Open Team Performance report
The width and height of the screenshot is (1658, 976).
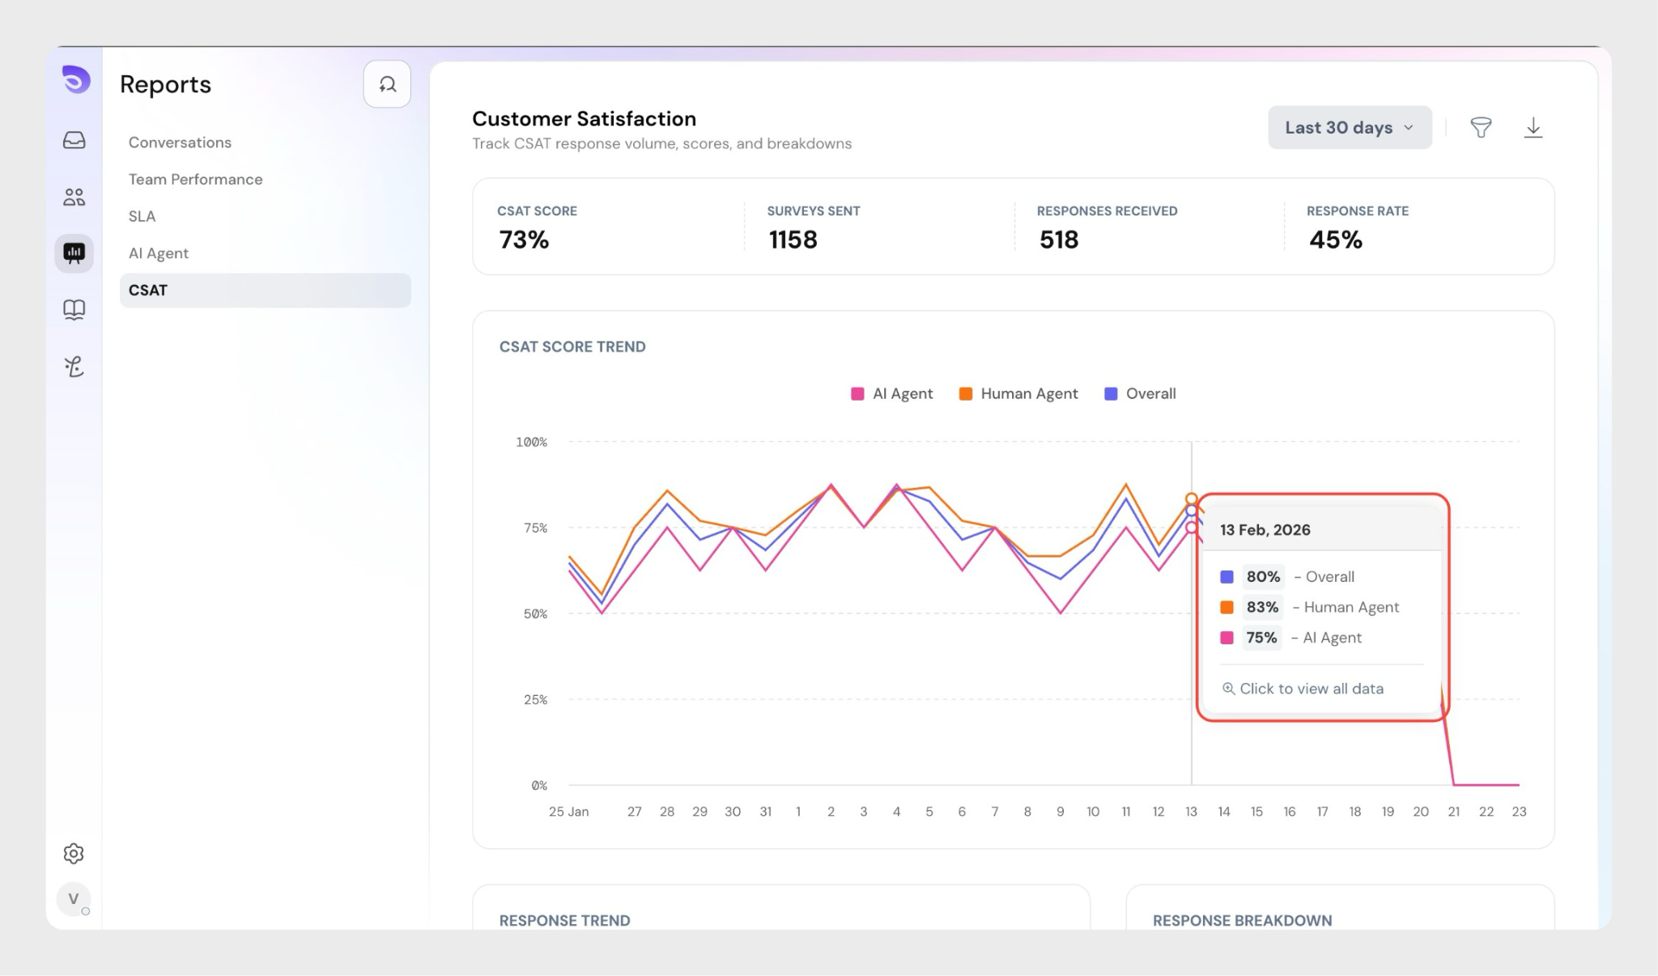tap(195, 180)
